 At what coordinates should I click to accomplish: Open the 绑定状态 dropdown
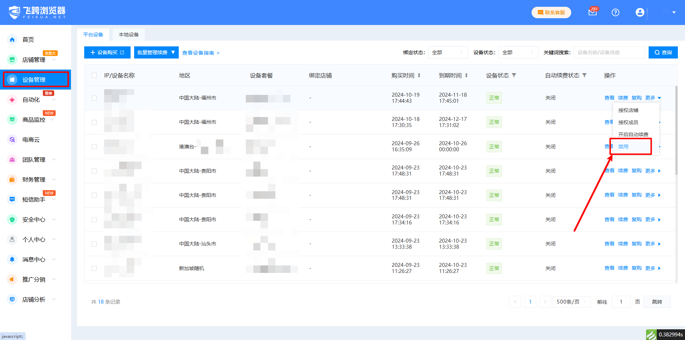point(448,52)
